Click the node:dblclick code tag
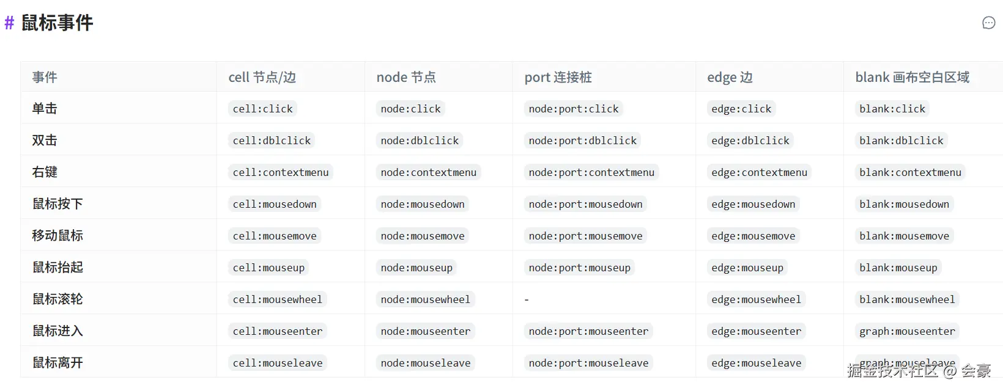 click(x=420, y=141)
